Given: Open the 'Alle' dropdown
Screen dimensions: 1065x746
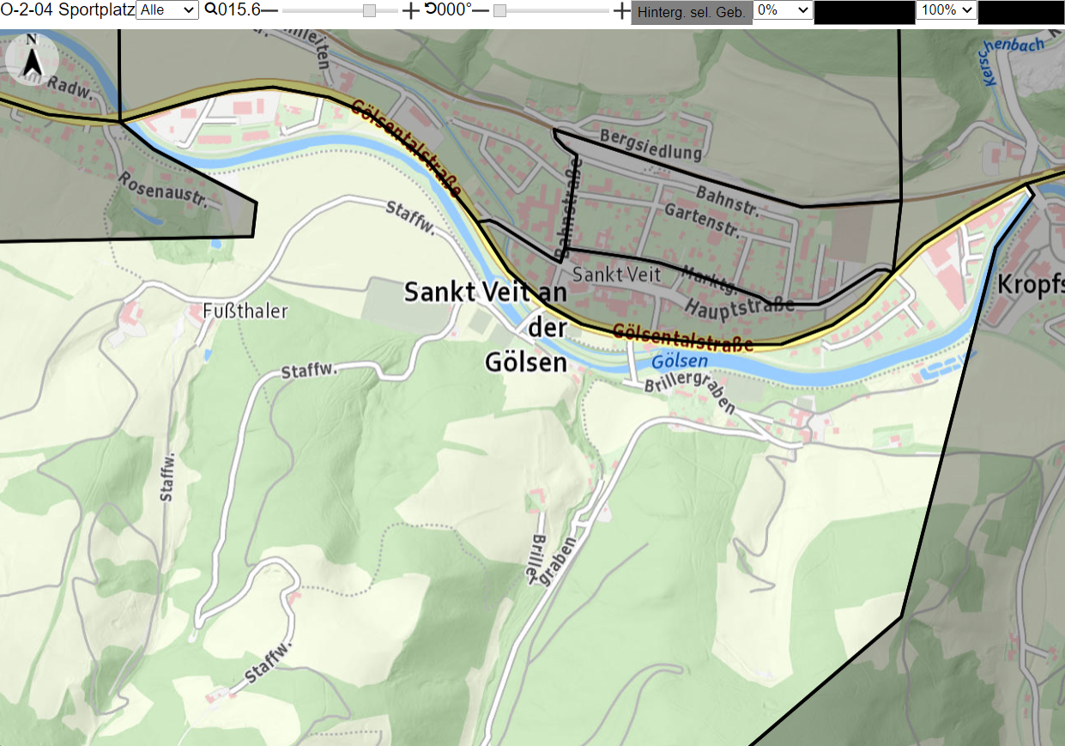Looking at the screenshot, I should 166,10.
